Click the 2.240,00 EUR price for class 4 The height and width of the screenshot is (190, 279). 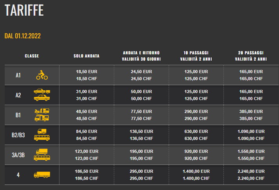pos(251,171)
